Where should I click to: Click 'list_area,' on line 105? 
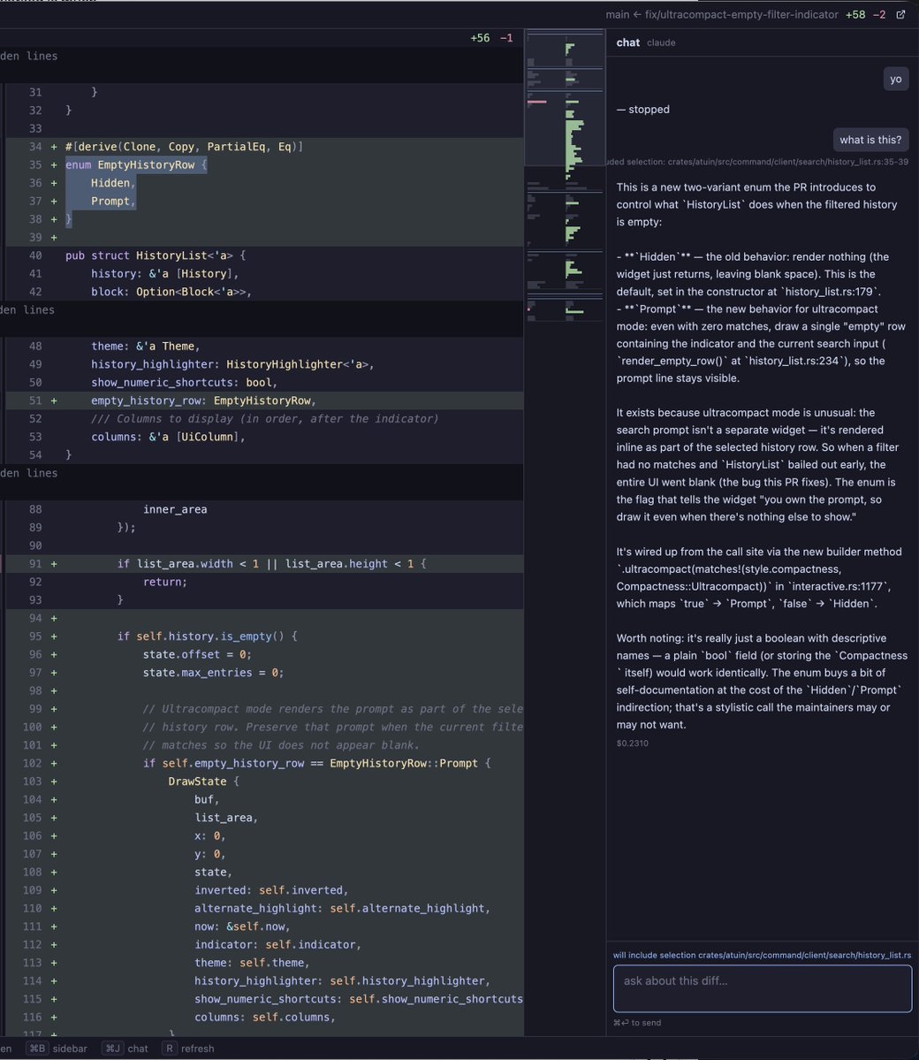(x=226, y=818)
